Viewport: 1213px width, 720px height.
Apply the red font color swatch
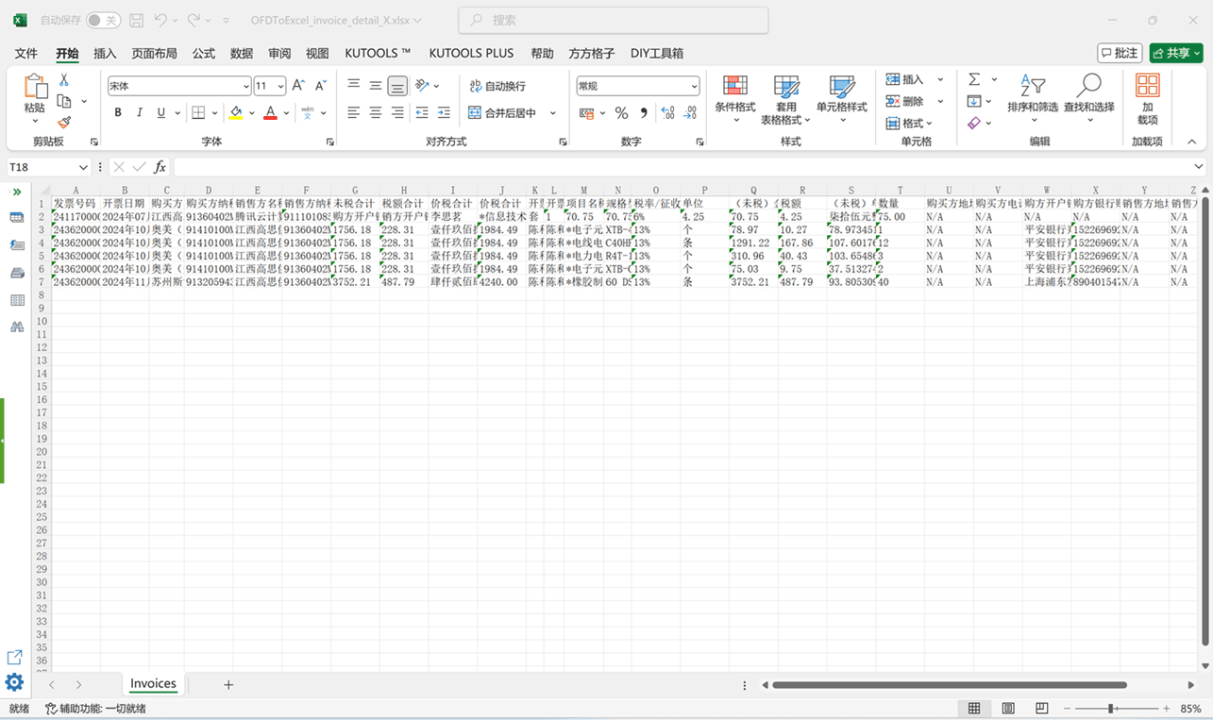271,113
